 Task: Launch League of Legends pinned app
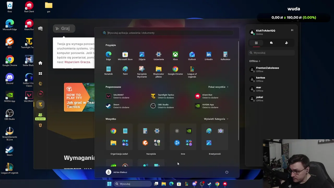(192, 72)
